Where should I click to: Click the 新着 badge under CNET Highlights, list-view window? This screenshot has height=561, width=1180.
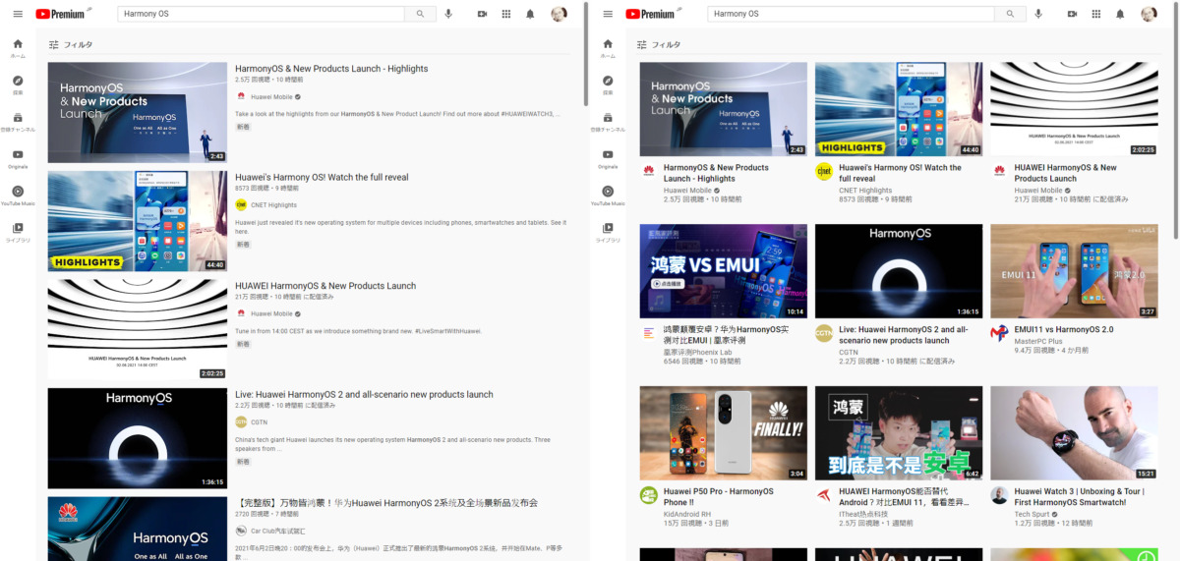(x=243, y=245)
